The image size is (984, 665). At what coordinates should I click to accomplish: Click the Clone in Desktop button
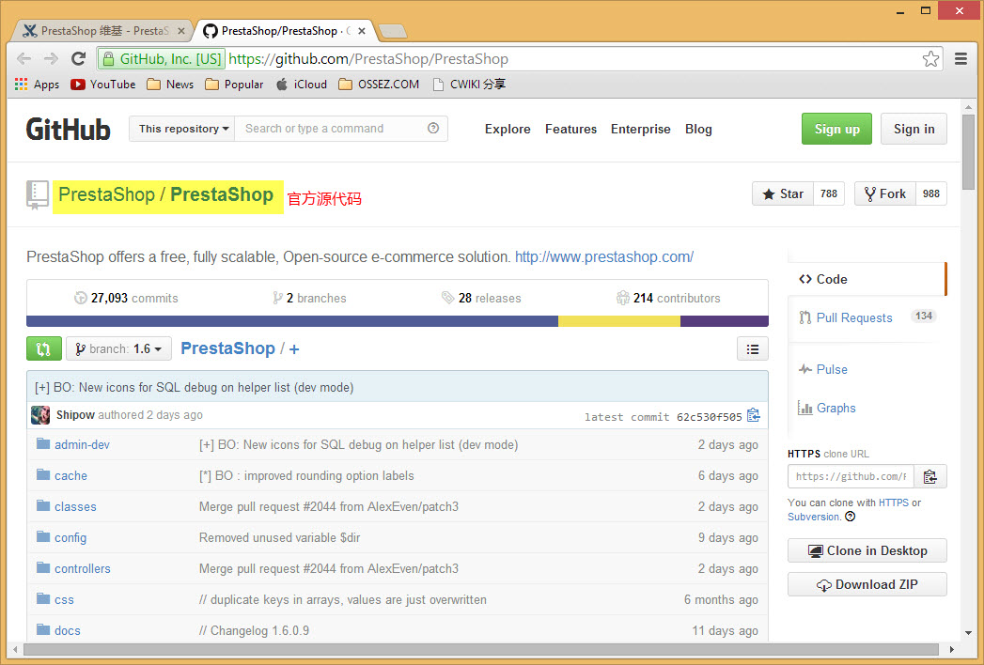coord(867,550)
